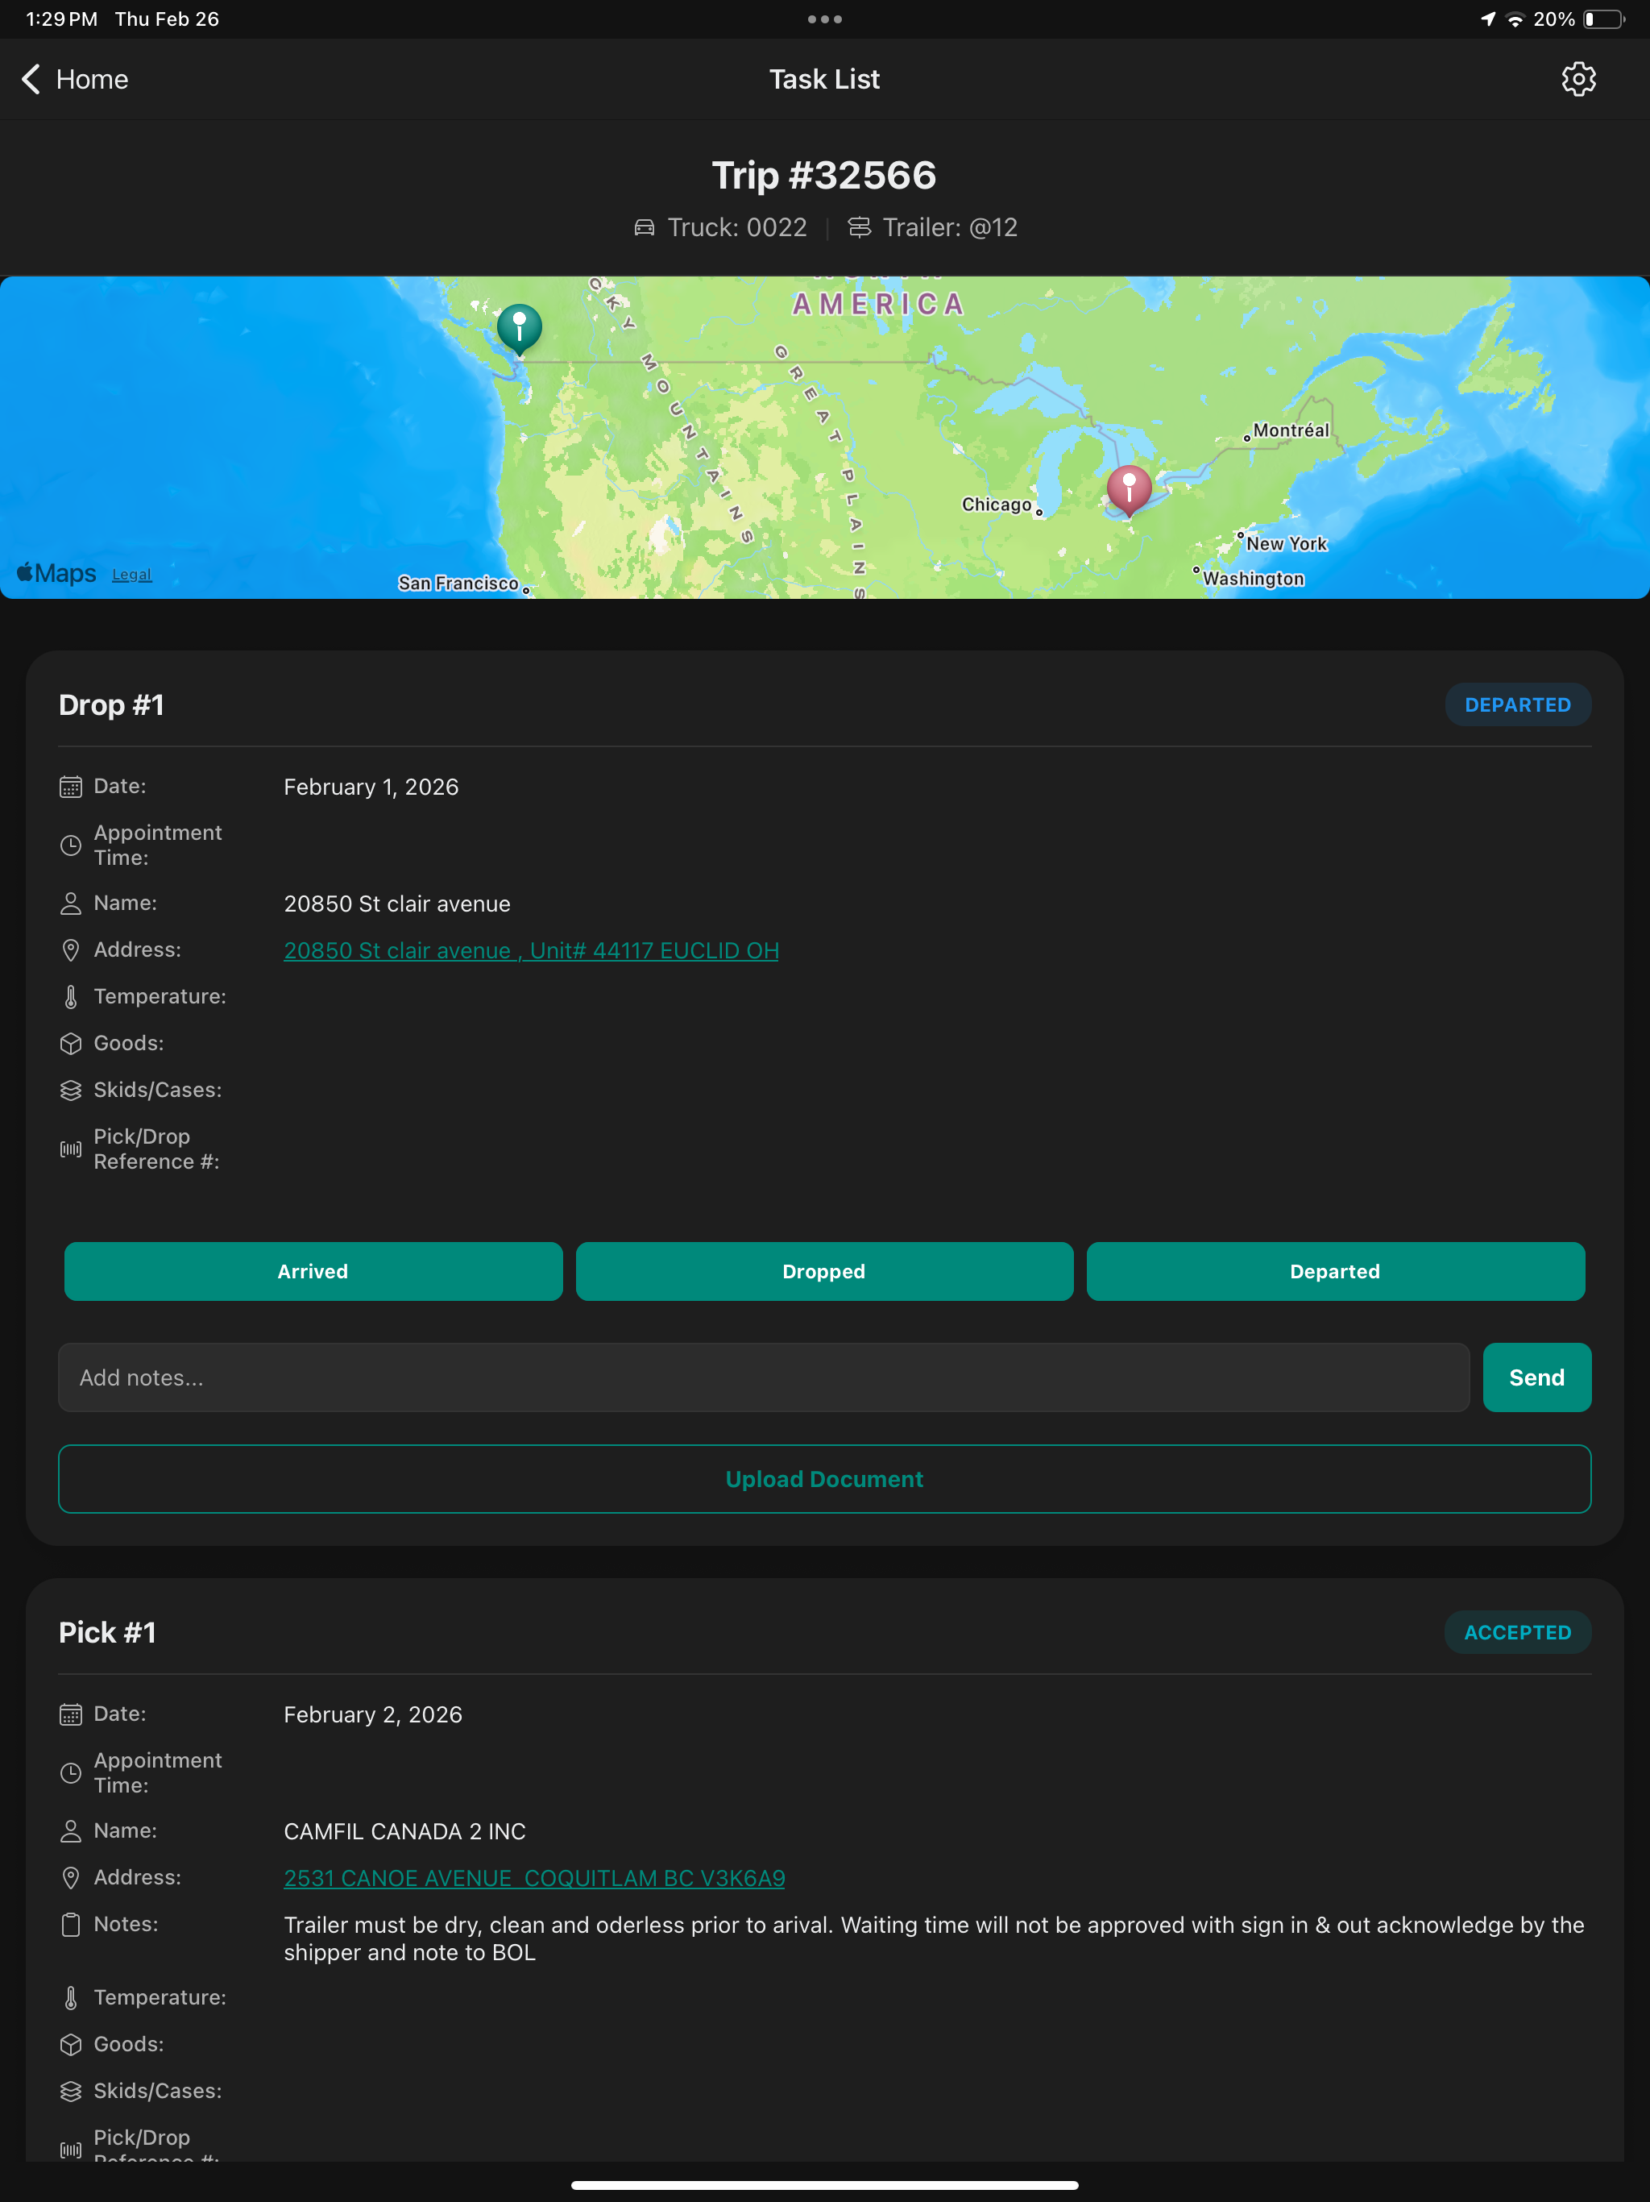This screenshot has width=1650, height=2202.
Task: Tap the person icon in Pick #1
Action: 71,1832
